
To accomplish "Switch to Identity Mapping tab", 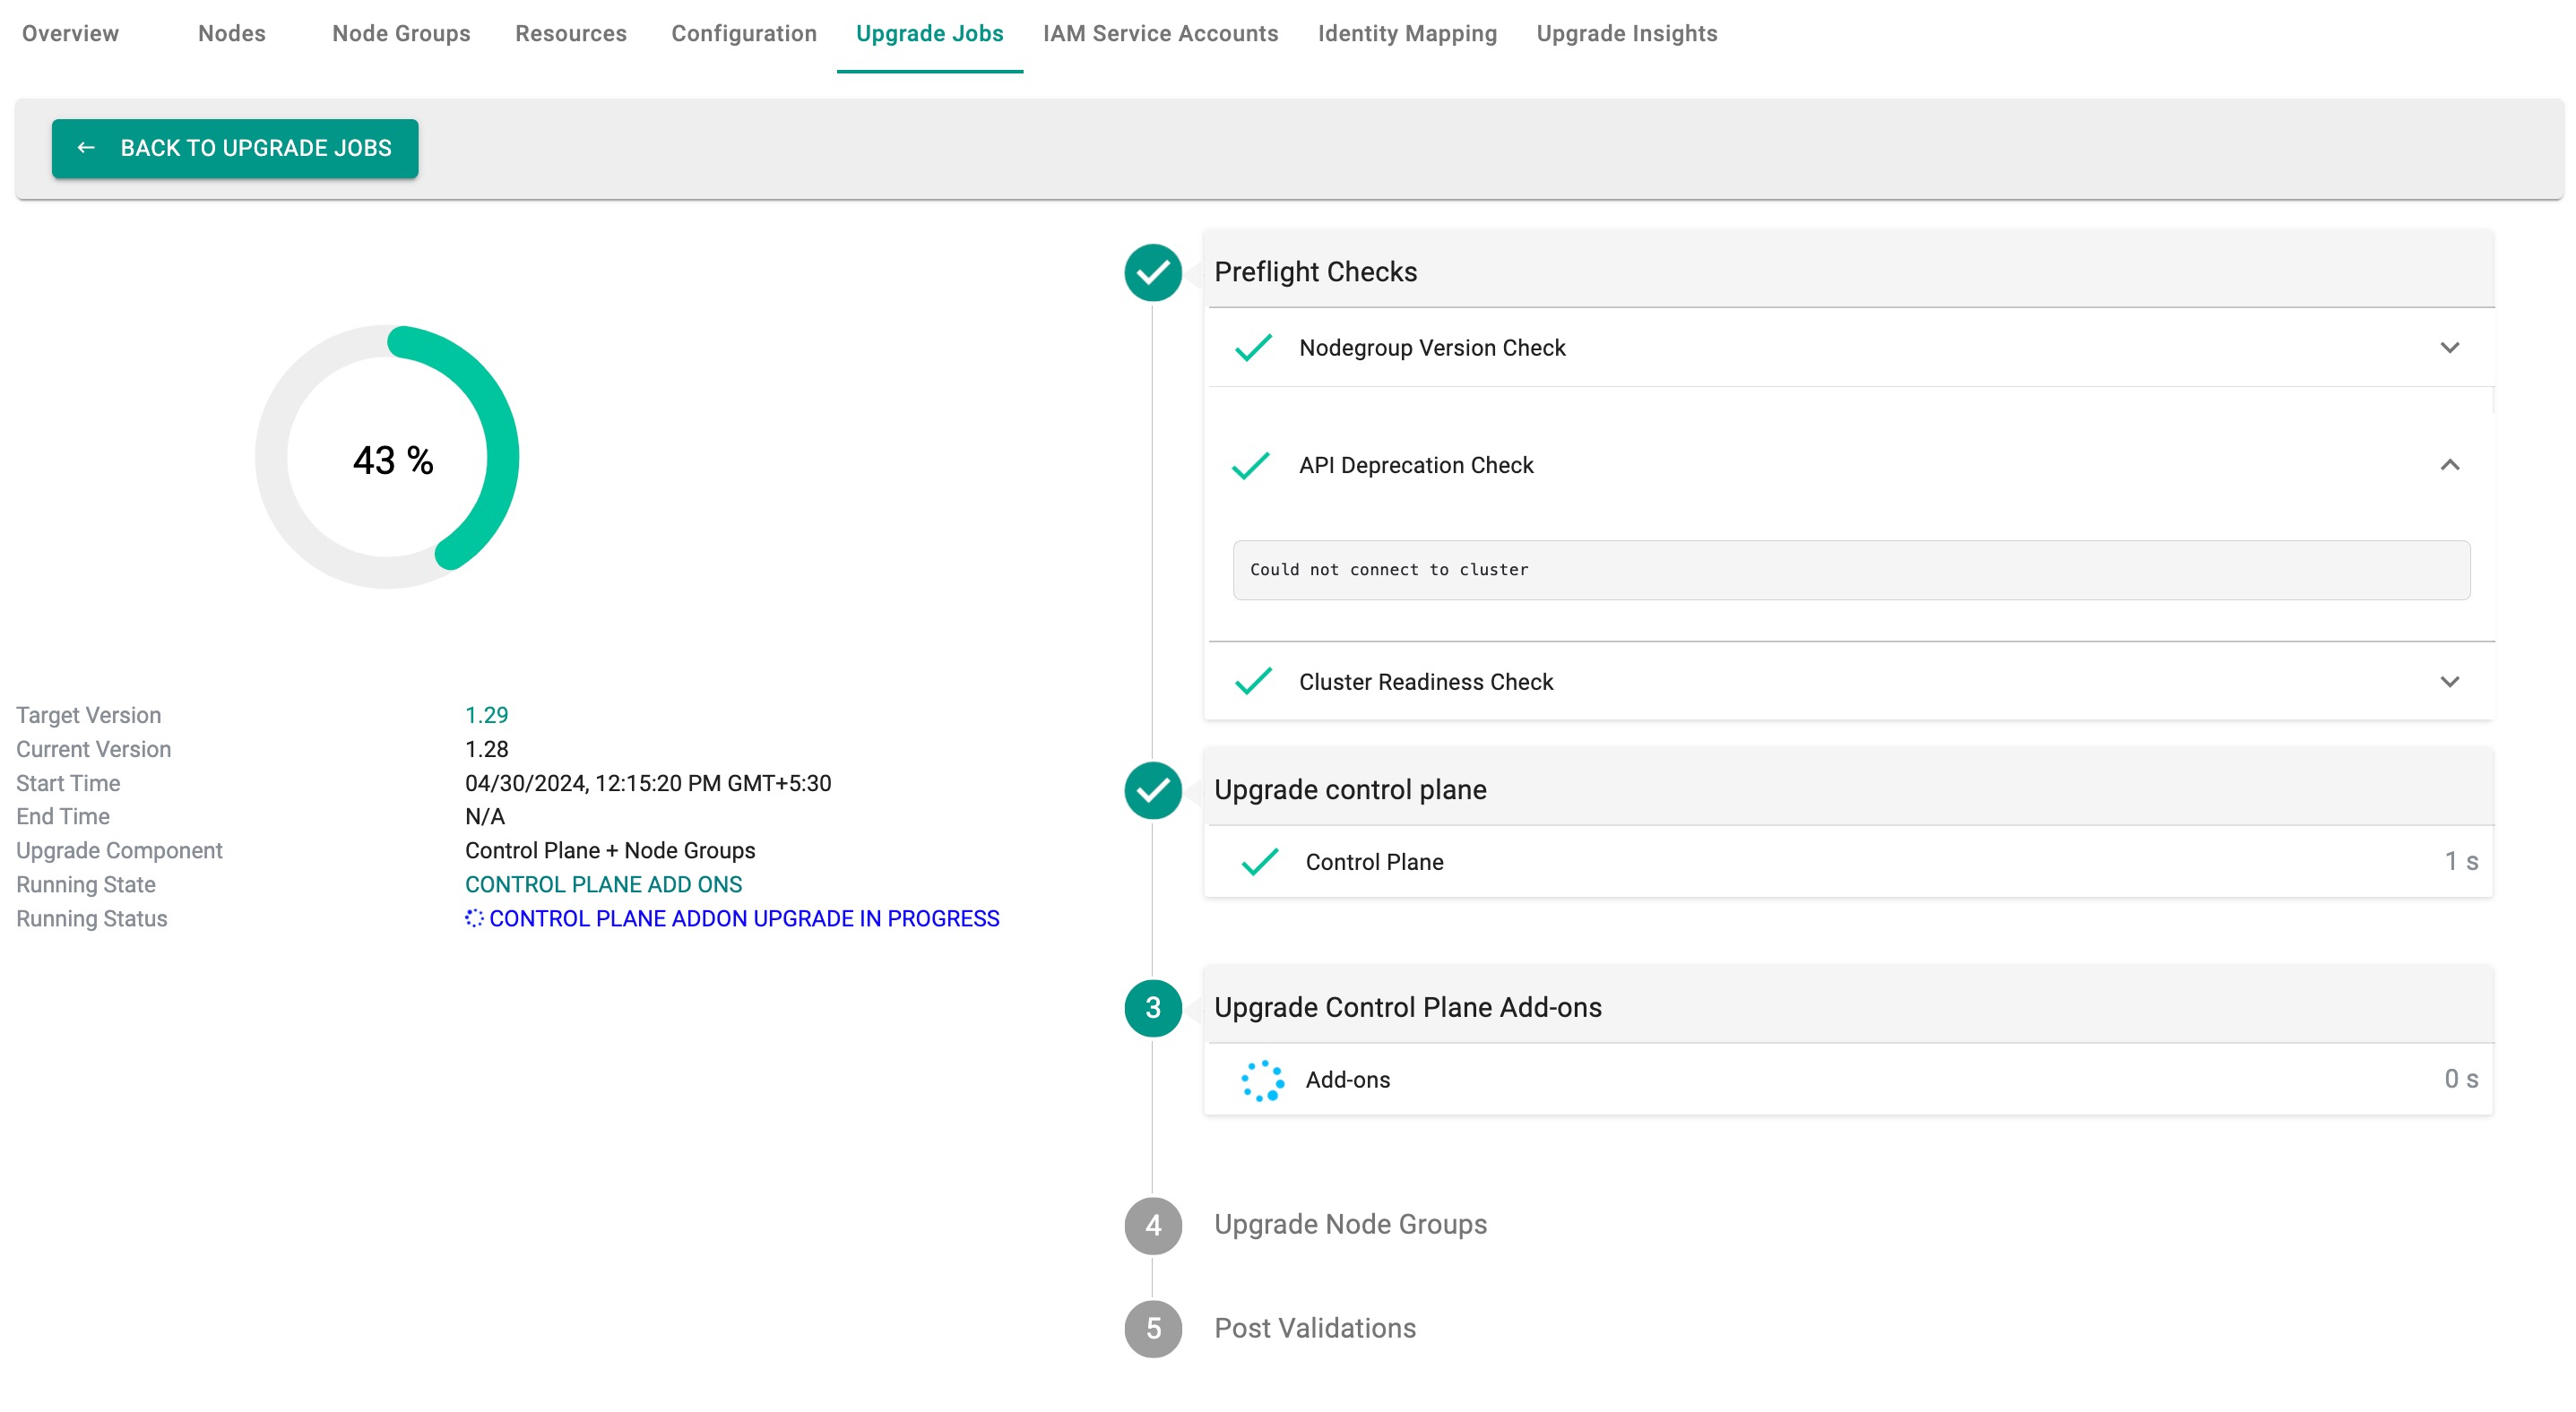I will click(x=1407, y=33).
